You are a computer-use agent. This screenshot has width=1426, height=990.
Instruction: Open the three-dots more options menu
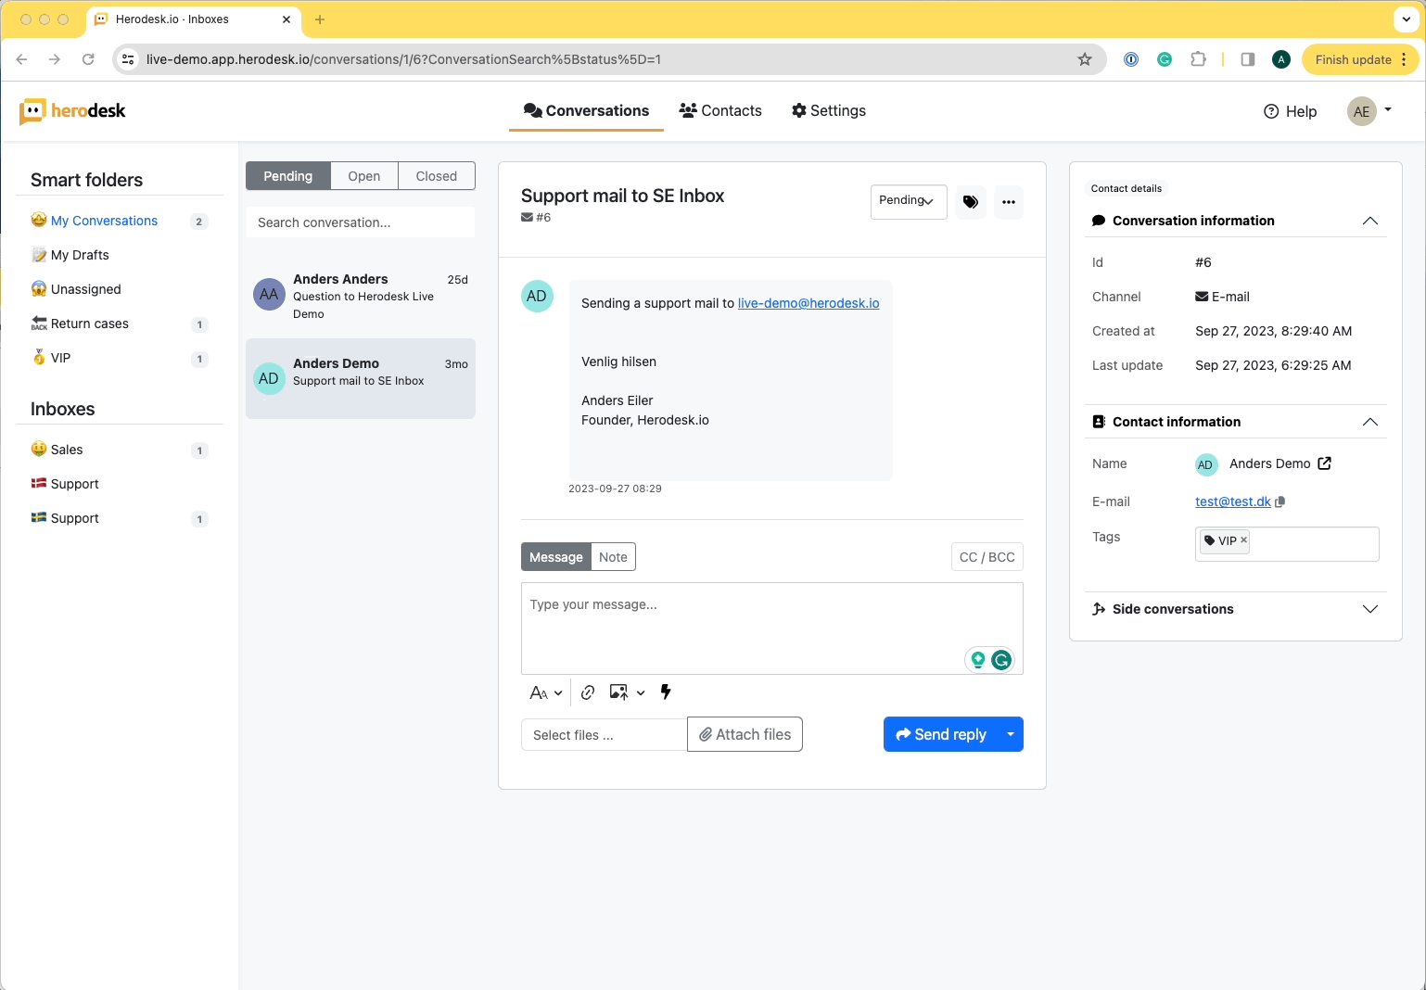click(x=1008, y=202)
